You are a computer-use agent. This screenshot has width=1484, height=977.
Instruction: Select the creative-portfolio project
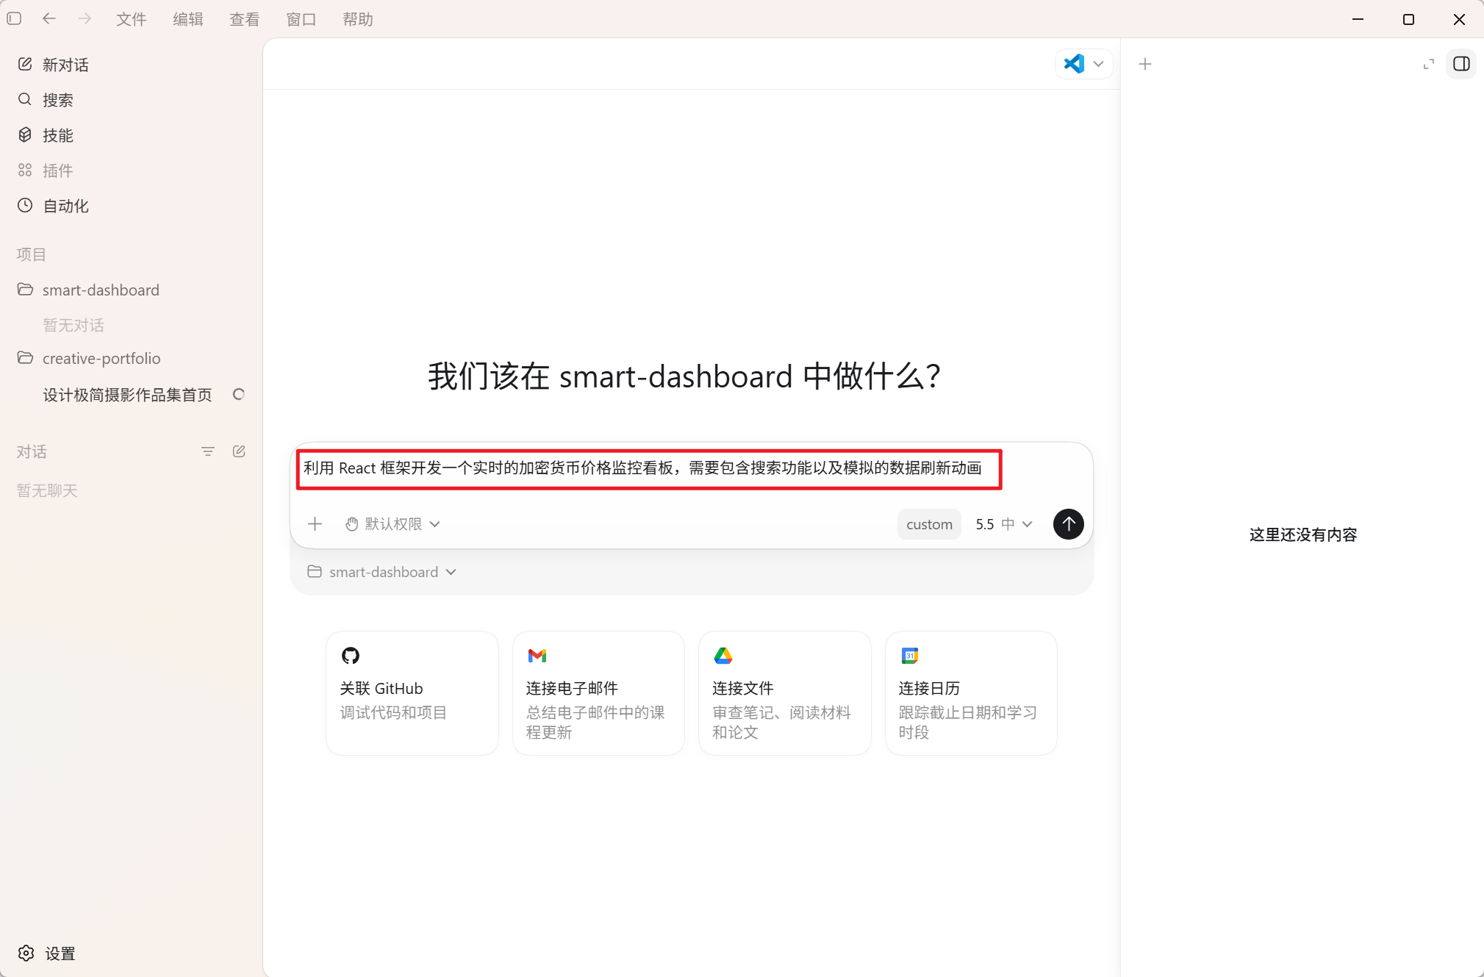(131, 358)
